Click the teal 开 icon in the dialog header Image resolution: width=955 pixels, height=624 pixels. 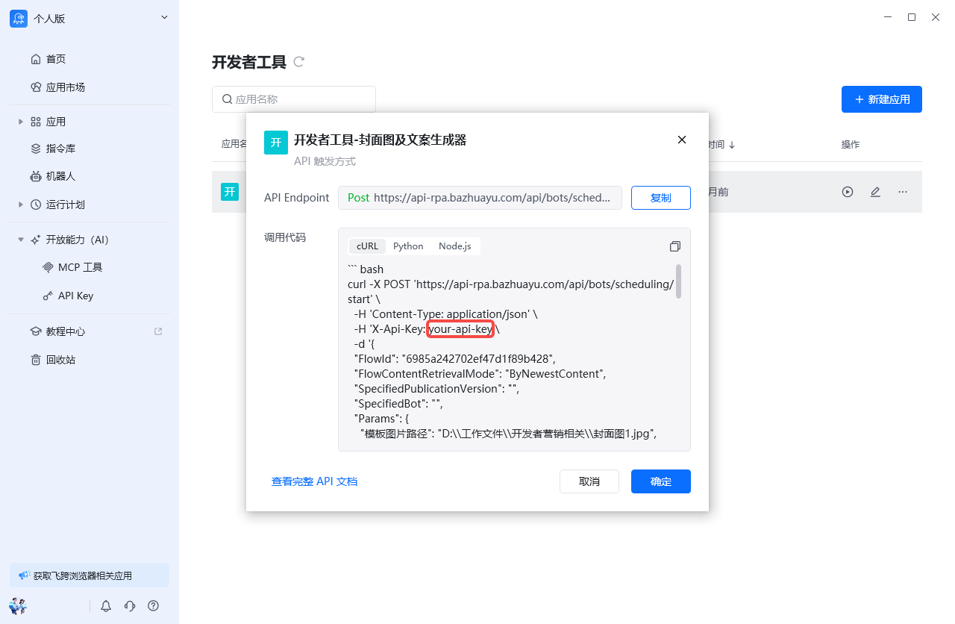pyautogui.click(x=276, y=143)
